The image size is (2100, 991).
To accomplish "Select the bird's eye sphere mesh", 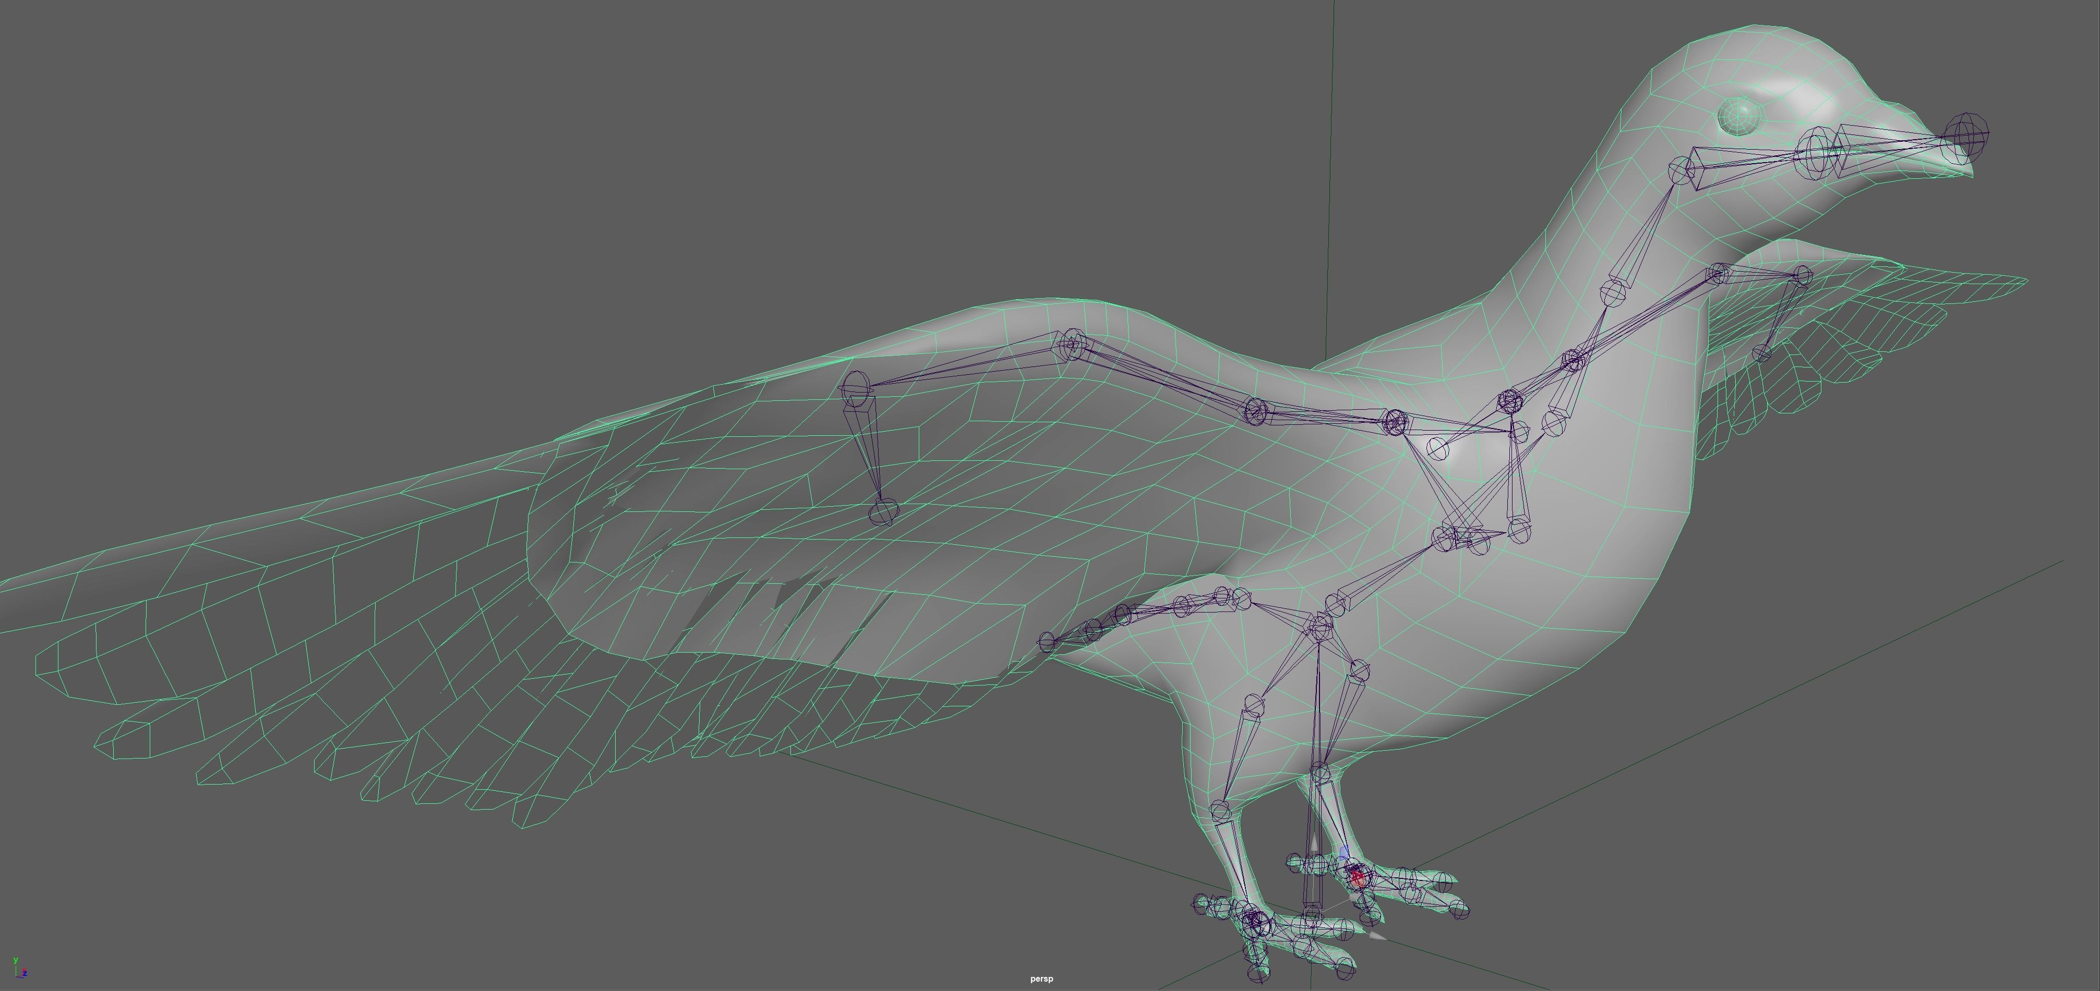I will (1739, 116).
